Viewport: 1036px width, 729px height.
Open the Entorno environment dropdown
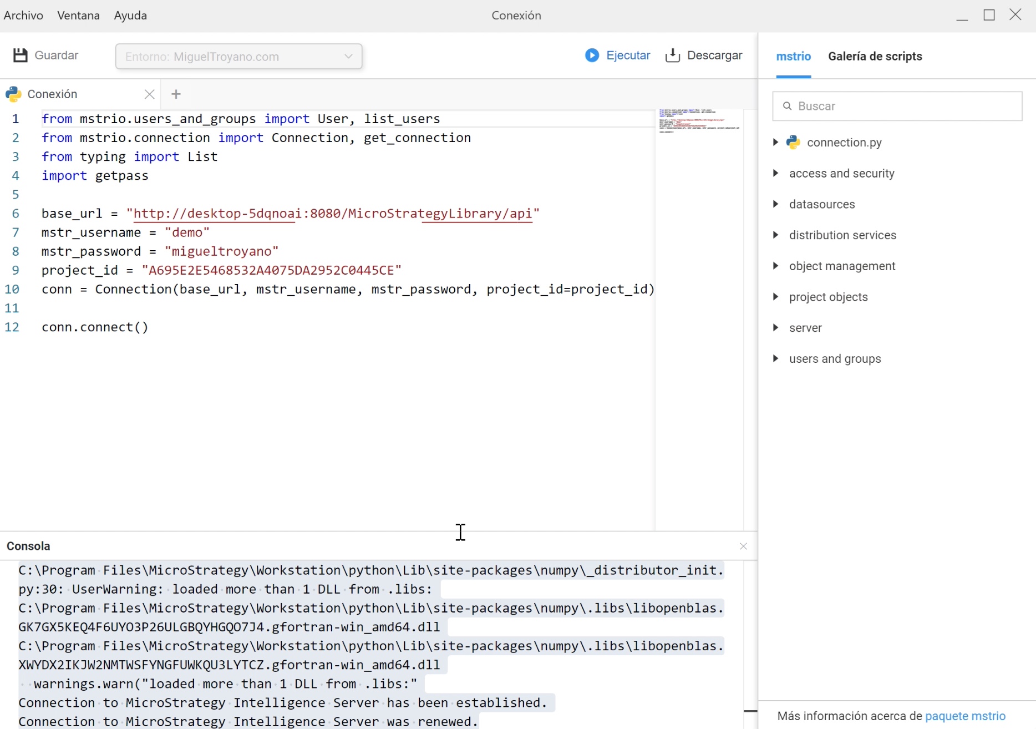(239, 57)
